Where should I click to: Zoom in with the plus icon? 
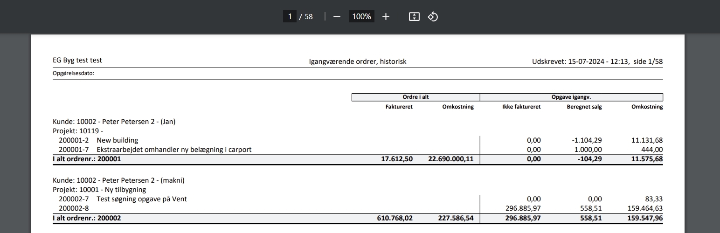[386, 17]
